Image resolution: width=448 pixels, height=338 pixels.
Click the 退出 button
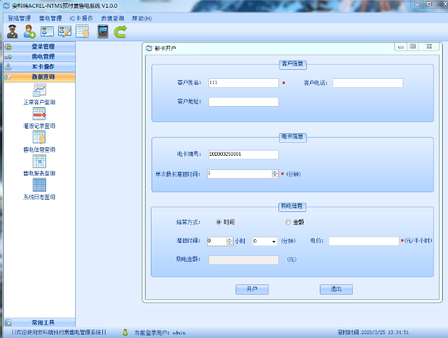coord(336,290)
